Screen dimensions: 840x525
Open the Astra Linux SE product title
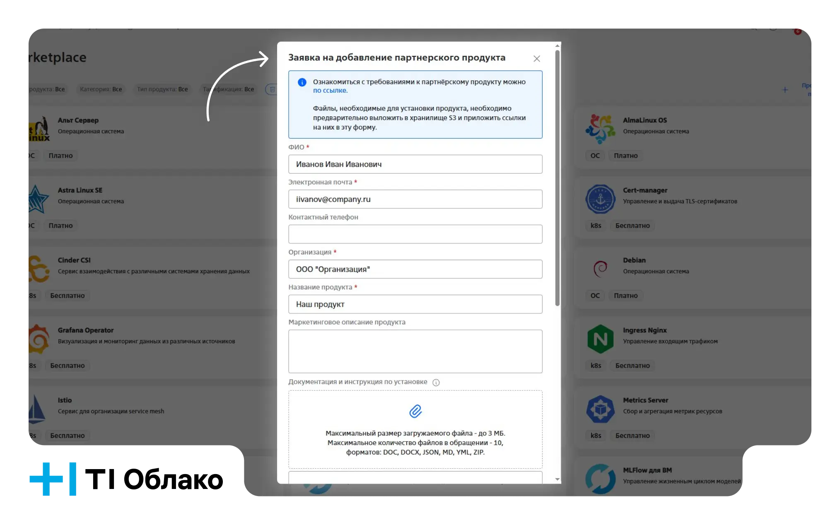[x=80, y=190]
